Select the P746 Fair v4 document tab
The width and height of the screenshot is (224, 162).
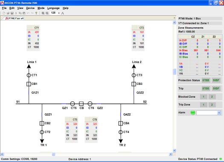(15, 18)
